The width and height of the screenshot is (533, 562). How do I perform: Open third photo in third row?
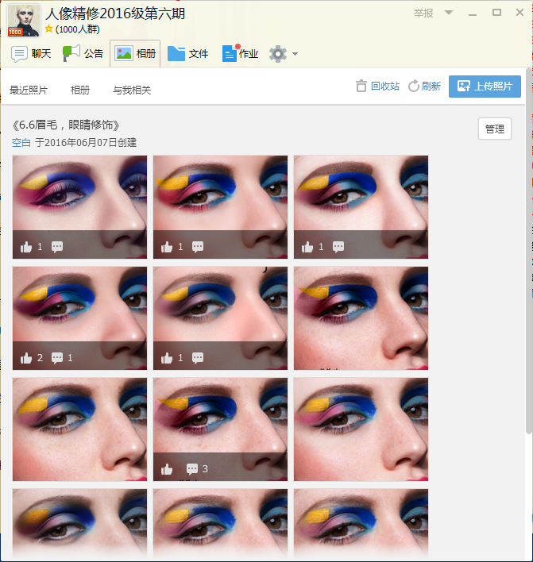(361, 429)
